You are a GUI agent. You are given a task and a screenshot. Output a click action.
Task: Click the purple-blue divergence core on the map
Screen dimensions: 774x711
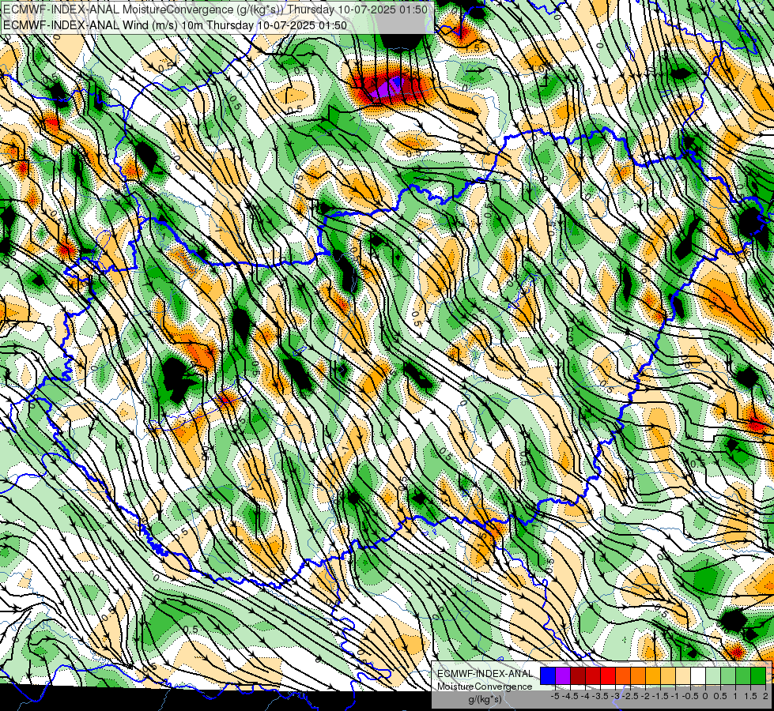(x=387, y=88)
